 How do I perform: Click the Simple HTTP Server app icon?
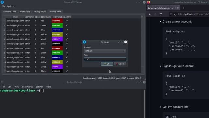click(x=2, y=2)
